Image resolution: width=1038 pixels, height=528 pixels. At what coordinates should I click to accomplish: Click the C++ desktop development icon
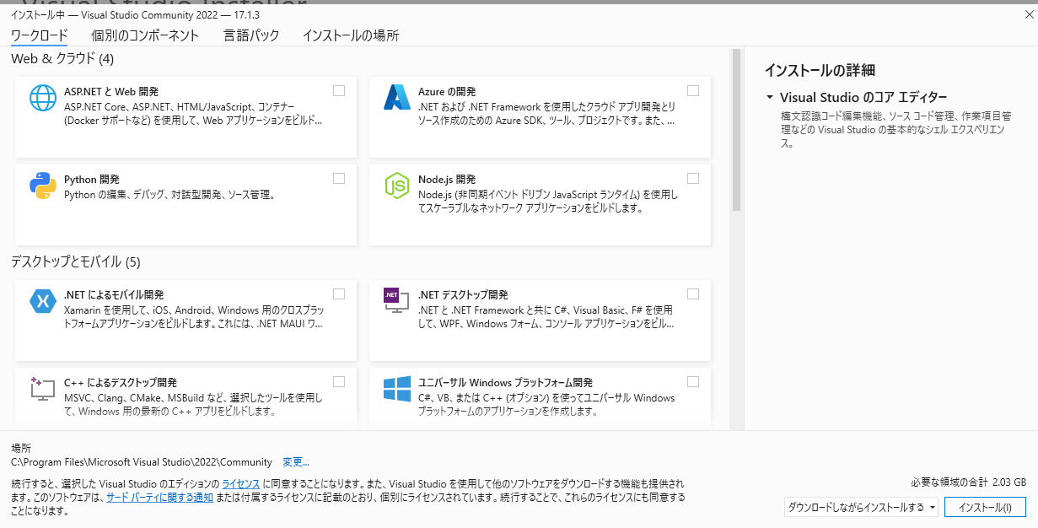pos(43,388)
